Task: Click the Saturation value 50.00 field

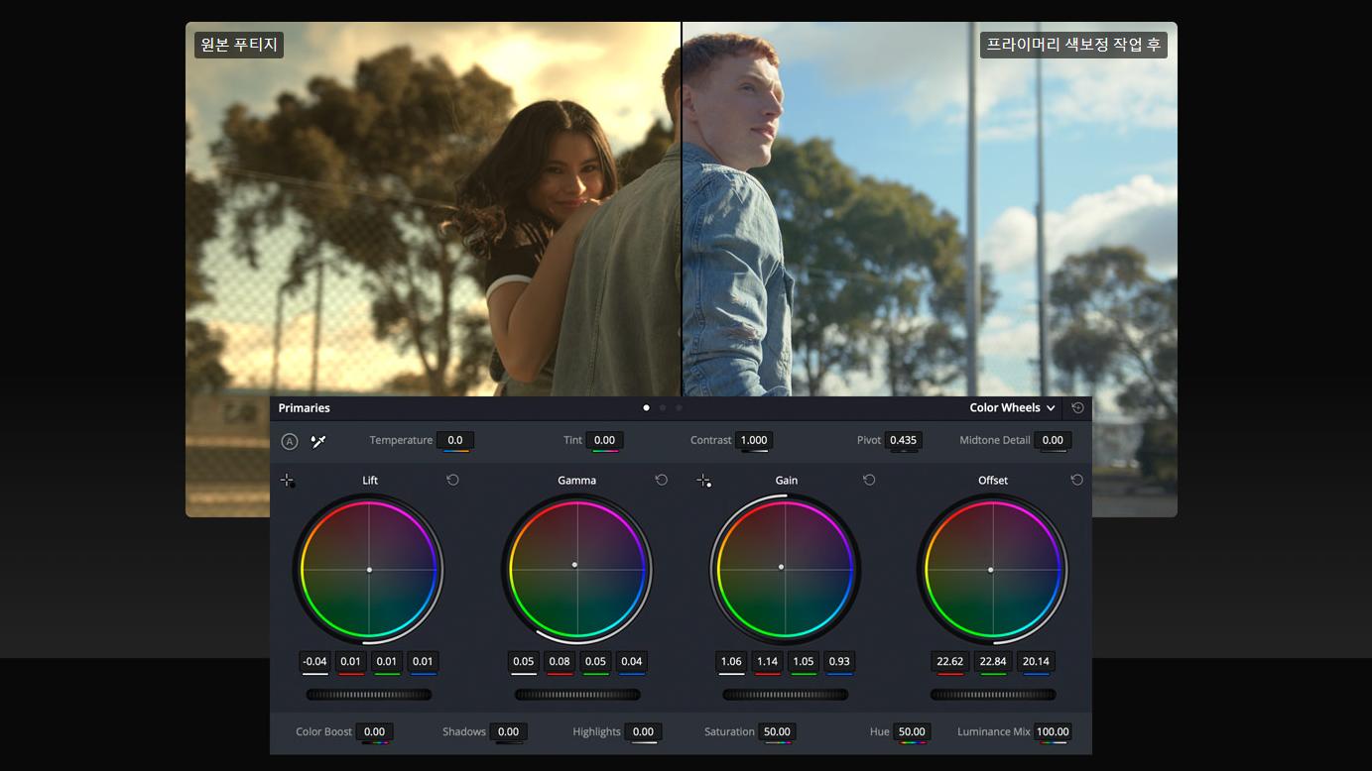Action: 777,731
